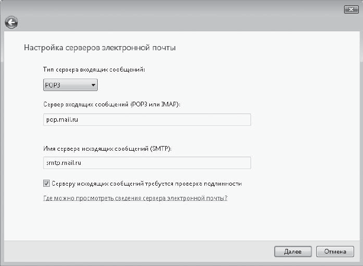The width and height of the screenshot is (363, 266).
Task: Close the mail setup wizard window
Action: 351,9
